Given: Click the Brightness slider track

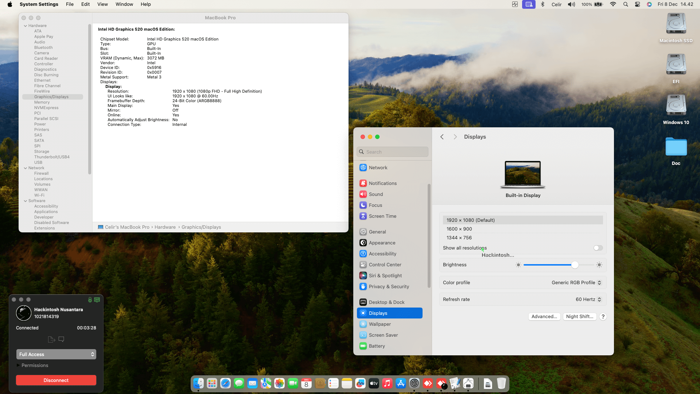Looking at the screenshot, I should (x=547, y=265).
